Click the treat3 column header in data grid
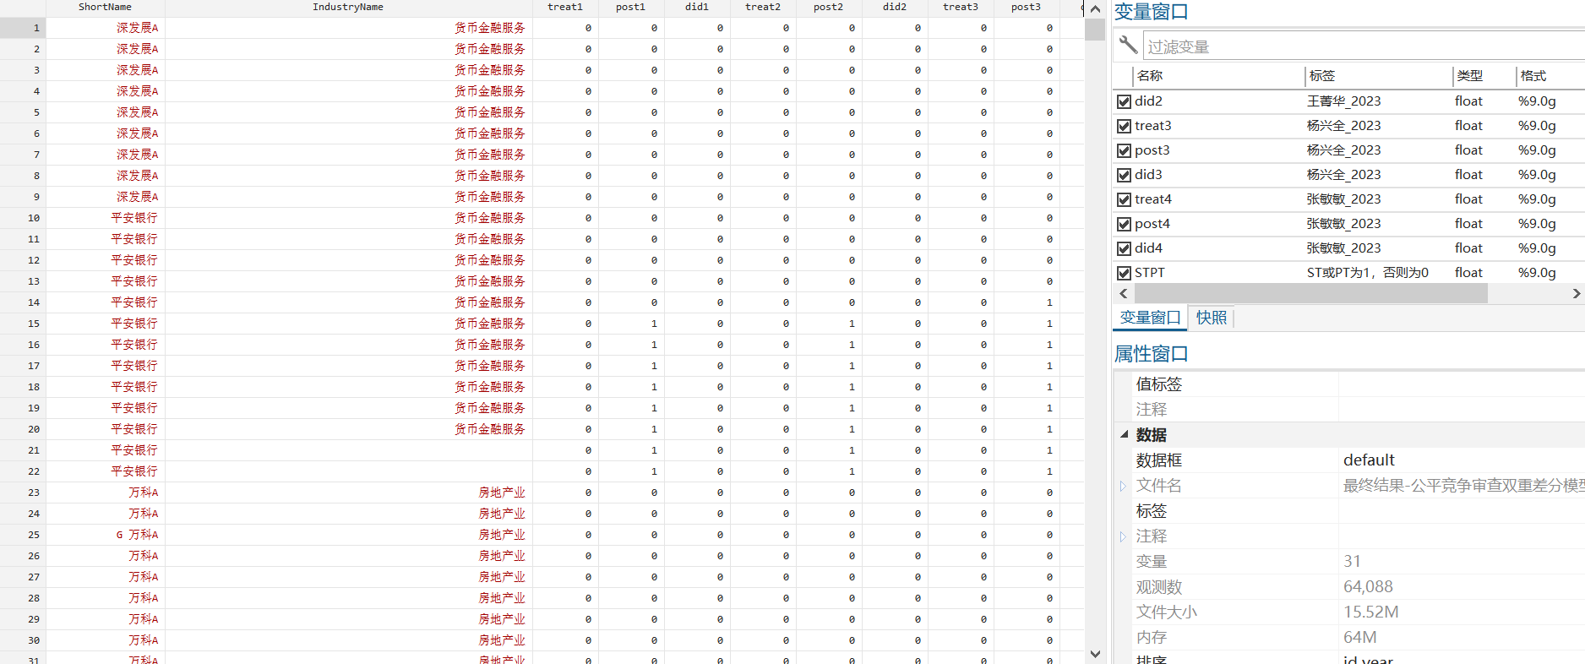Screen dimensions: 1585x664 (x=961, y=7)
